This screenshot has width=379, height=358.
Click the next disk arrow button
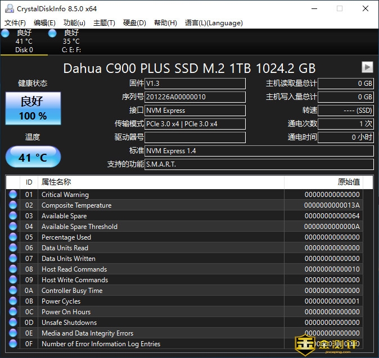click(367, 67)
